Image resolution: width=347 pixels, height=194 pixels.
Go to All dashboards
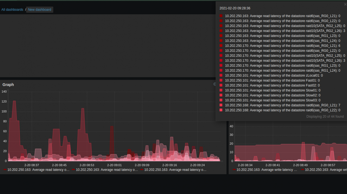tap(12, 10)
